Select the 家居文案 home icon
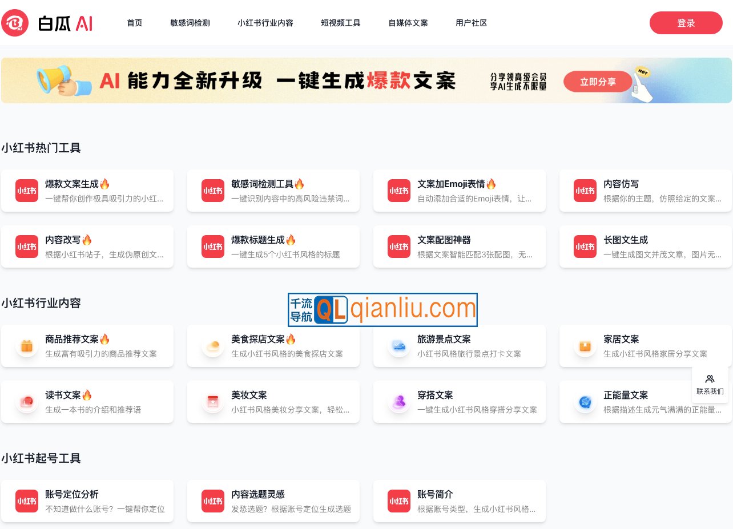The image size is (733, 529). click(585, 346)
